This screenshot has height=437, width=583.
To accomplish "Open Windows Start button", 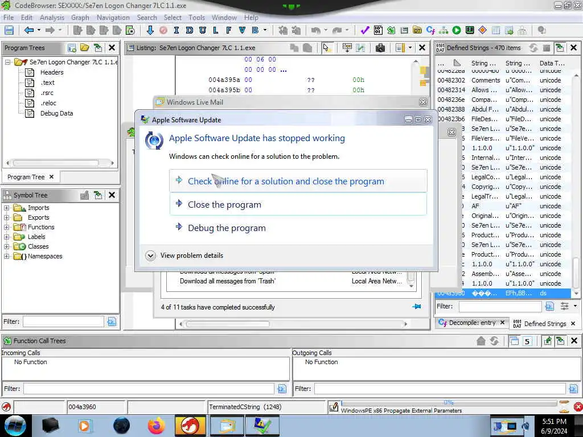I will click(x=15, y=426).
